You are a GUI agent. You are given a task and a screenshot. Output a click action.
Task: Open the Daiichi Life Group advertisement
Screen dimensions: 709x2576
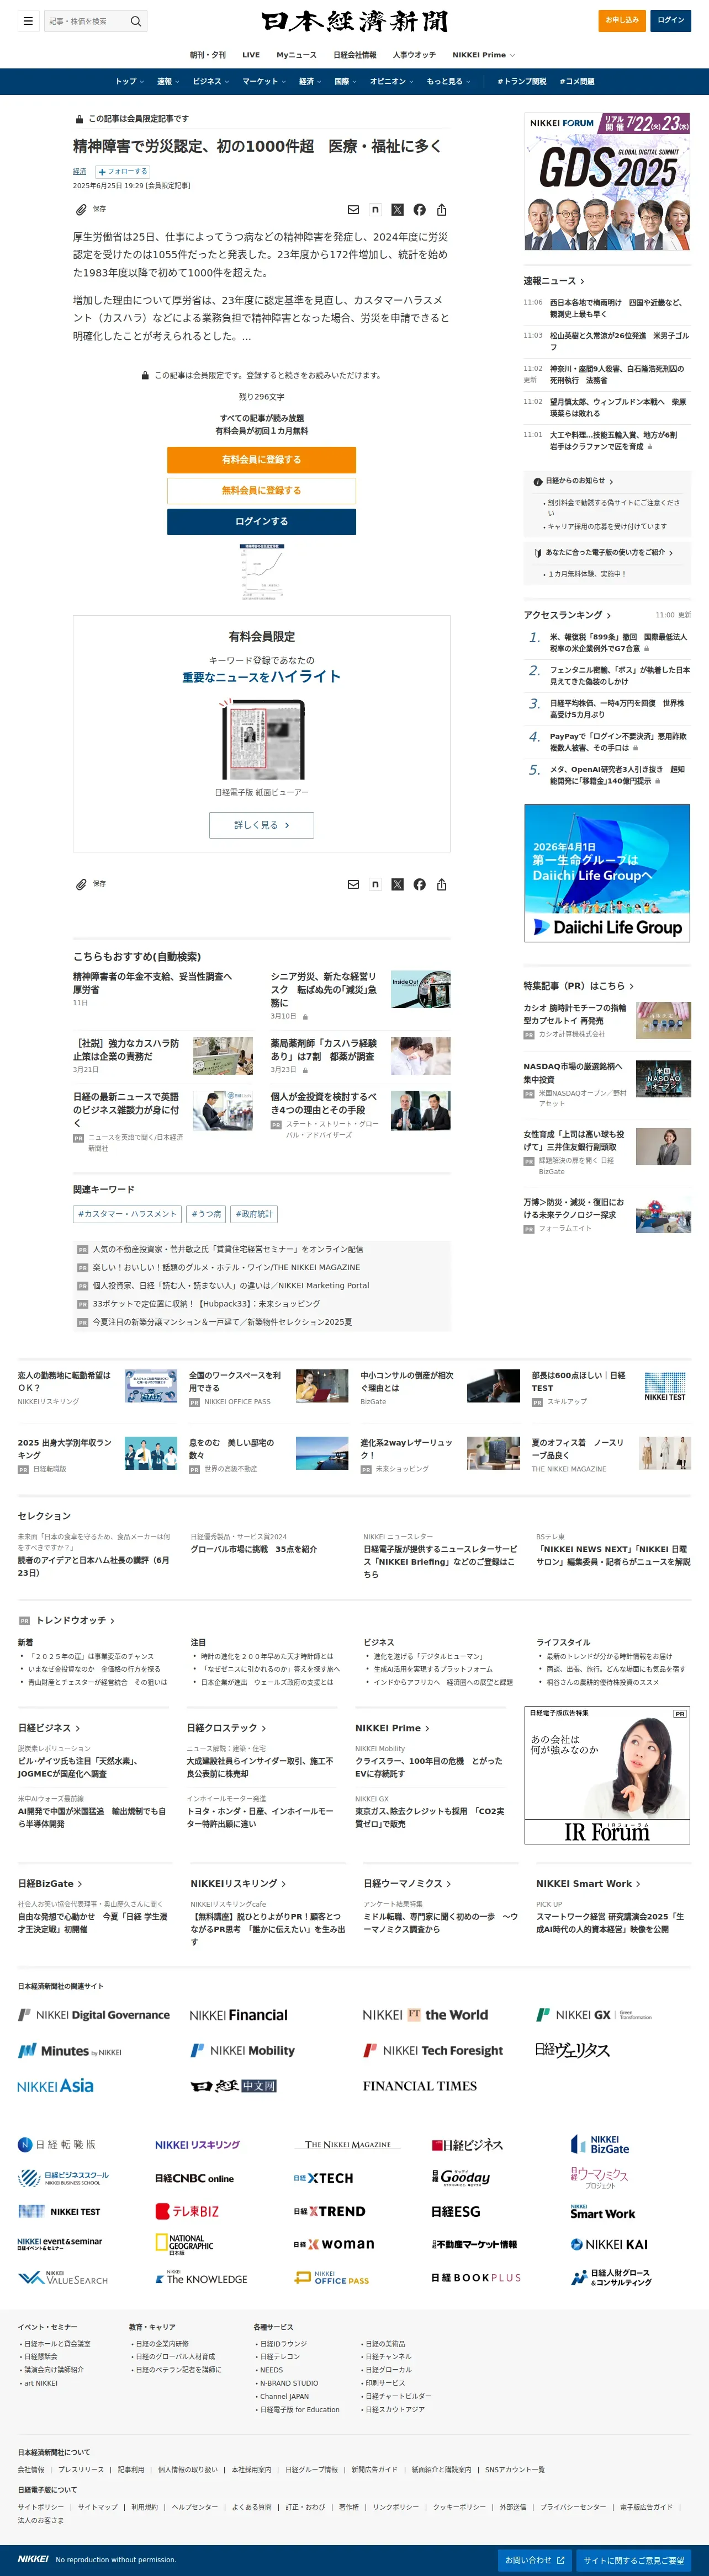tap(607, 873)
